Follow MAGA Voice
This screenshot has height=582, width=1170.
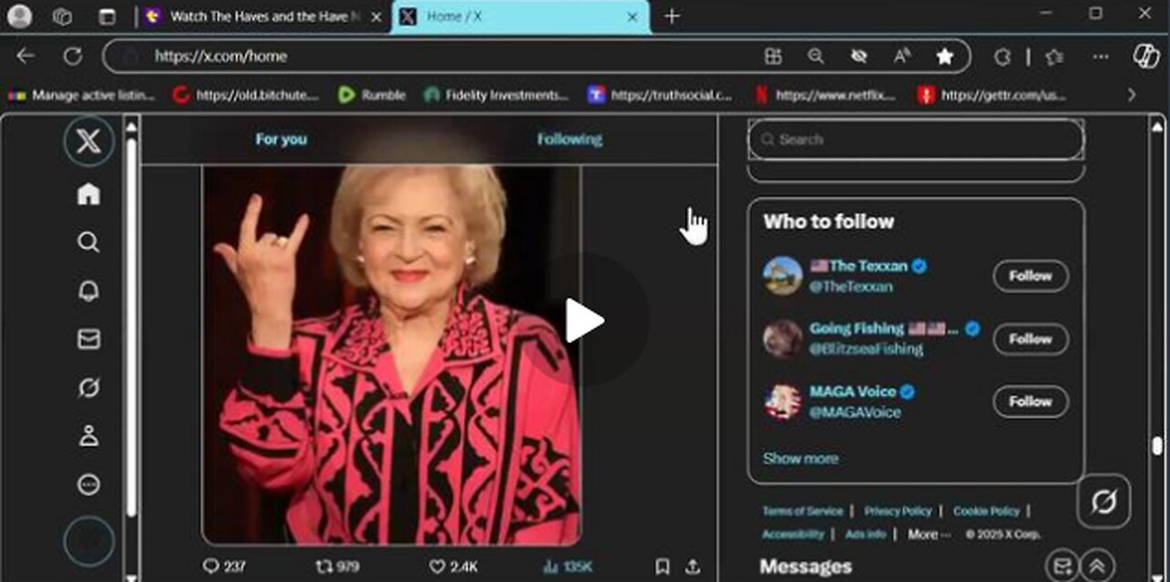tap(1030, 401)
